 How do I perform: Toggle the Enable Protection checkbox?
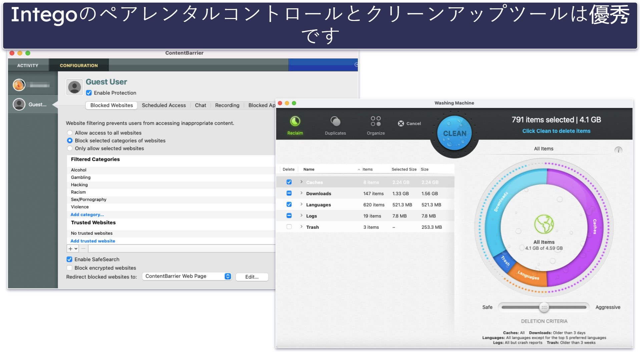pyautogui.click(x=89, y=93)
